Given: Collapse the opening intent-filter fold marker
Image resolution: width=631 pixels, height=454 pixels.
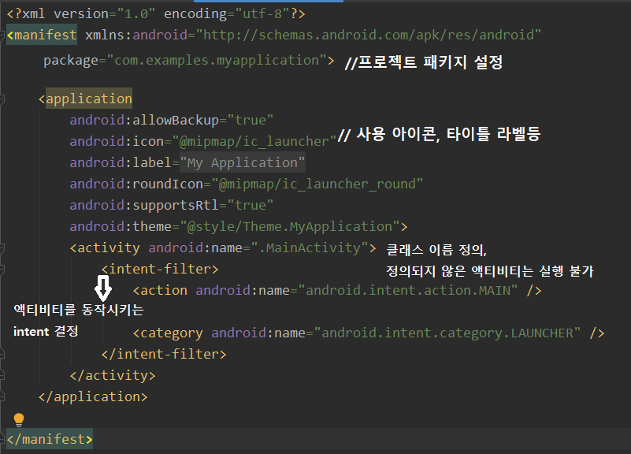Looking at the screenshot, I should coord(2,269).
